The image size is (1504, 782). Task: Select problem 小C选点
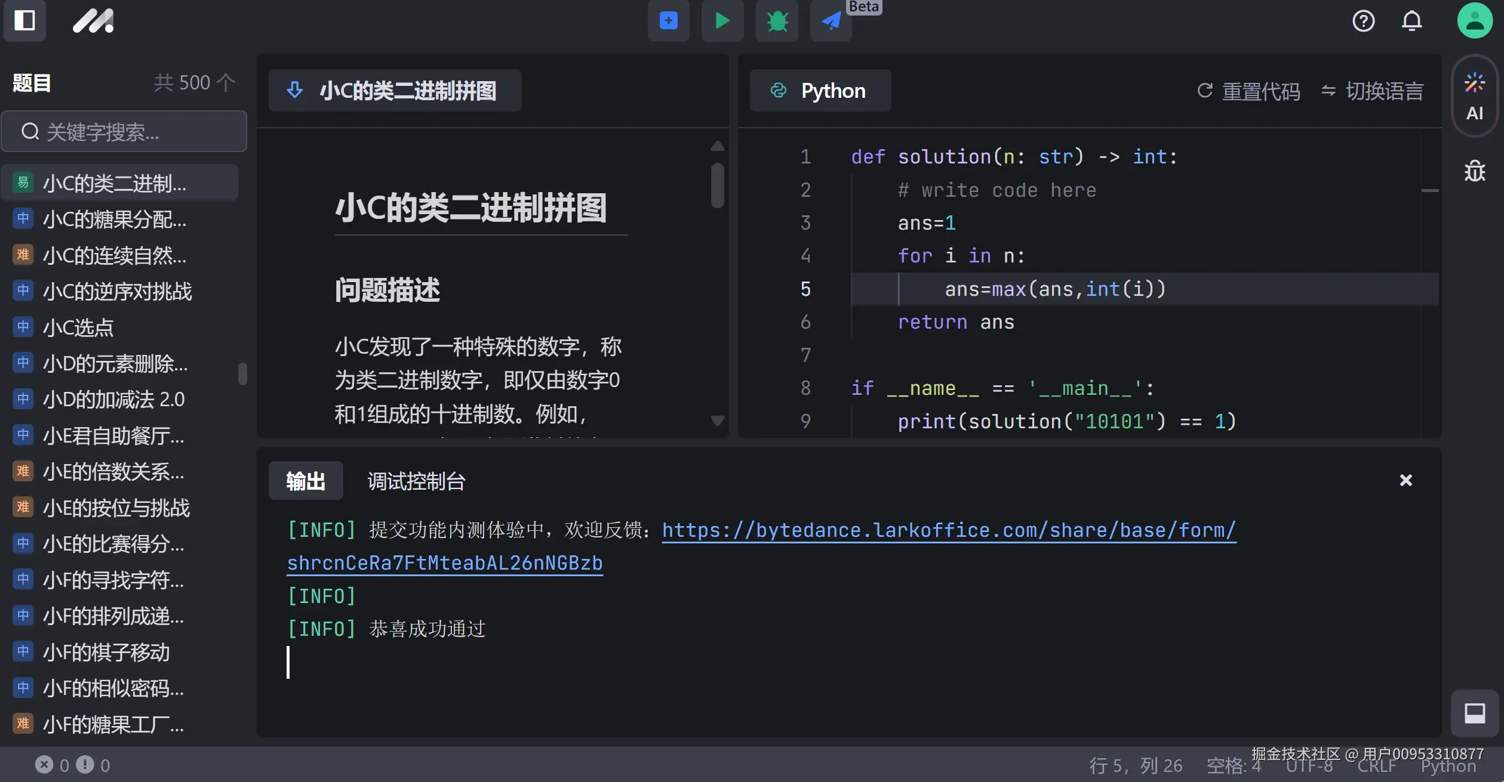point(119,327)
